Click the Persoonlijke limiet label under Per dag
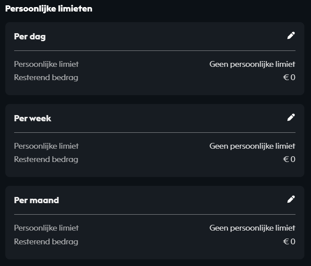Viewport: 311px width, 266px height. point(46,64)
